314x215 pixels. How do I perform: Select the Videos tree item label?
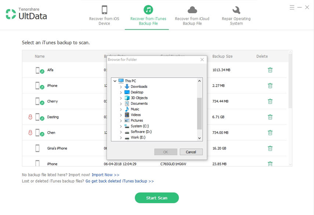coord(136,115)
